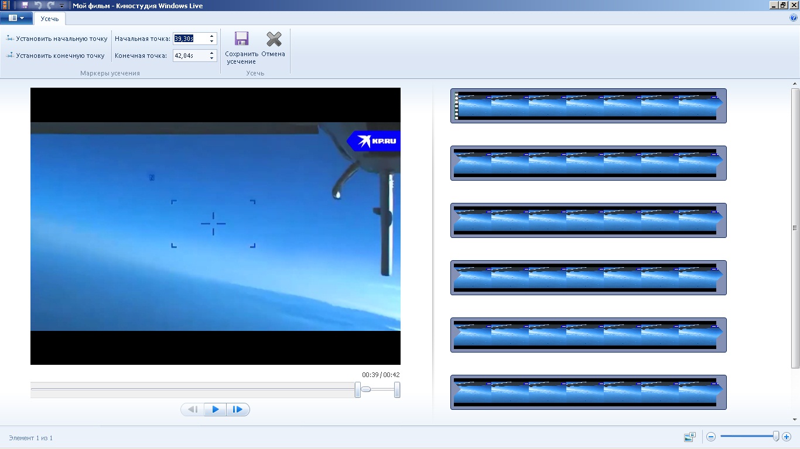This screenshot has height=449, width=800.
Task: Open the Help question mark icon
Action: pos(794,18)
